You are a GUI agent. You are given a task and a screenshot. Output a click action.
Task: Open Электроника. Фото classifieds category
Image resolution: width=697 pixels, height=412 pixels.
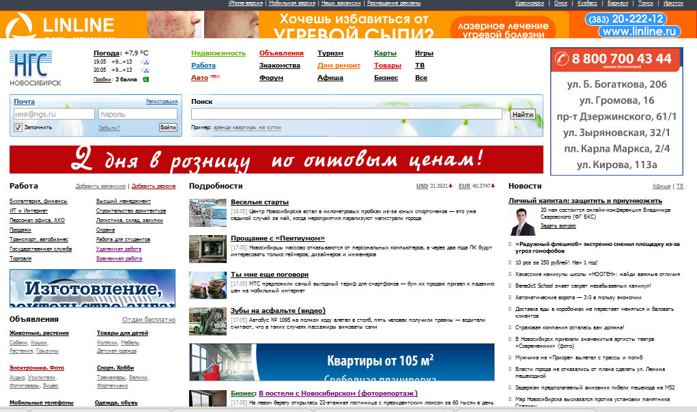point(36,368)
